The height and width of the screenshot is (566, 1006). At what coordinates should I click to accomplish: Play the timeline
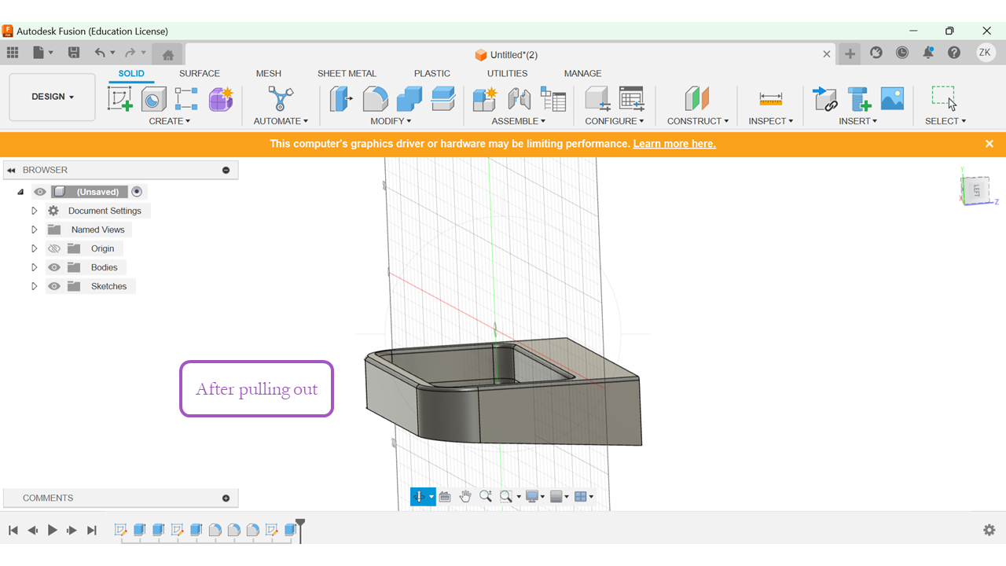click(x=53, y=531)
